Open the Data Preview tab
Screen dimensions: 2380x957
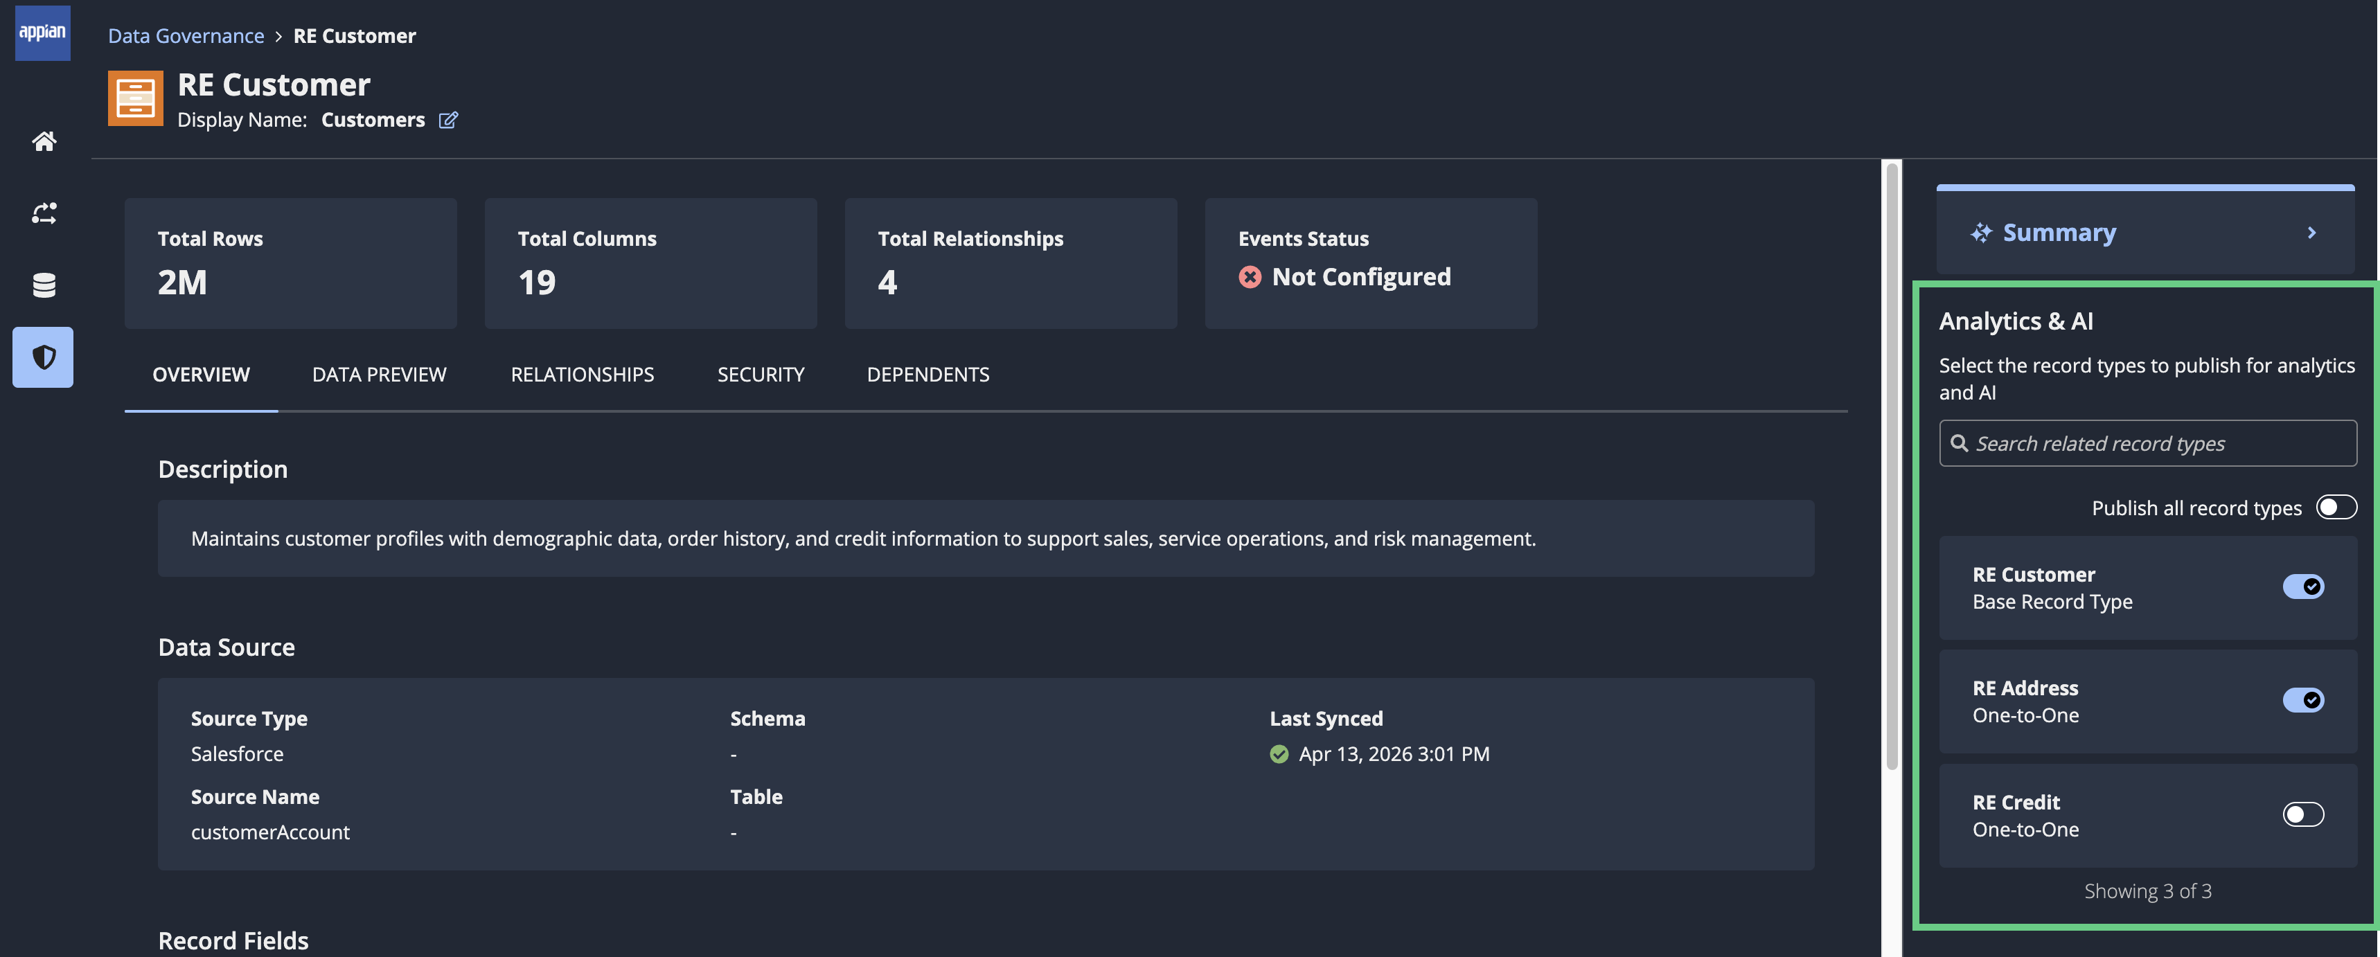tap(379, 374)
